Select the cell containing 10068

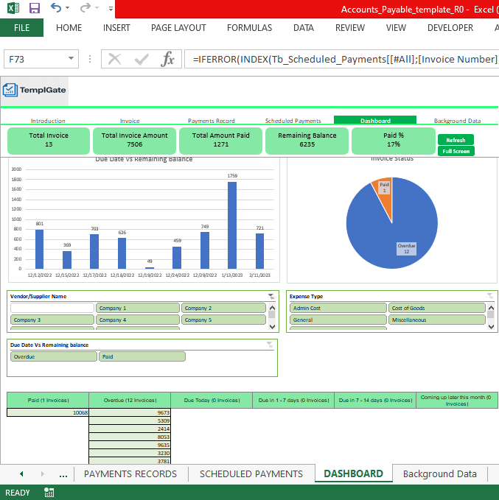coord(48,412)
